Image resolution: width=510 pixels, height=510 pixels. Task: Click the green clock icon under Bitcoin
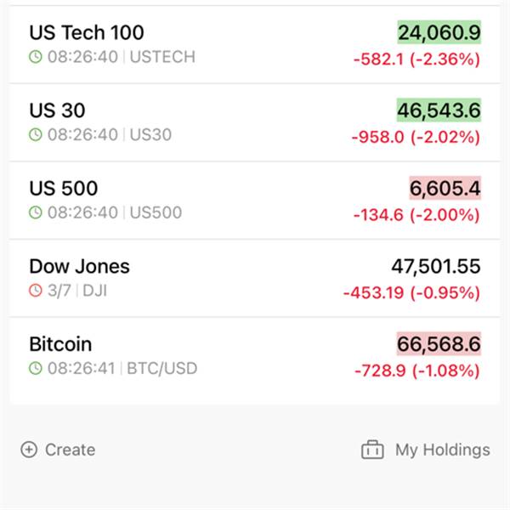coord(36,368)
